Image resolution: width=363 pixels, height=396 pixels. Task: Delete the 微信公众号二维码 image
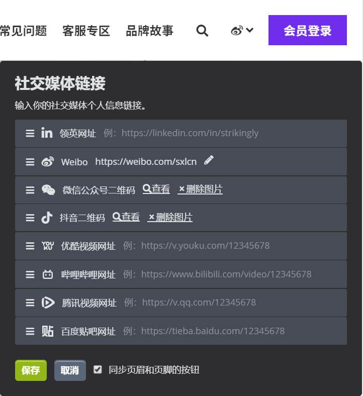(200, 189)
